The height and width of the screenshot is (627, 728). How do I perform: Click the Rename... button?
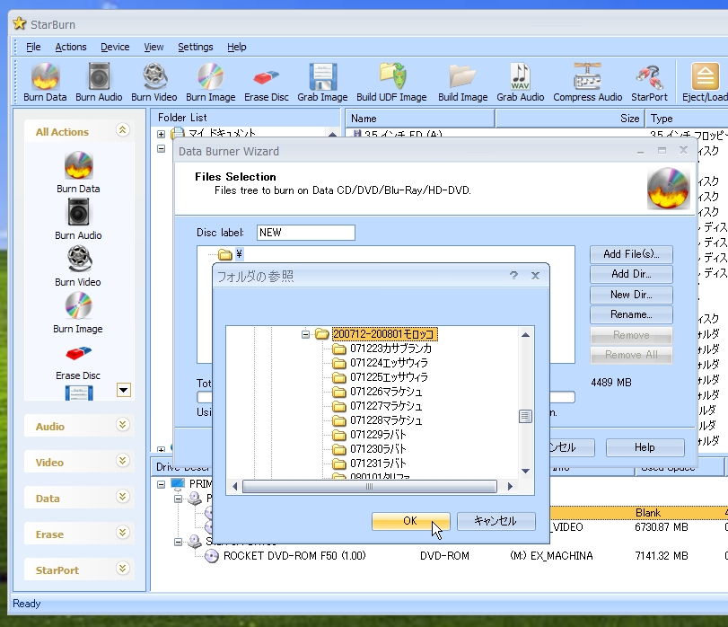(x=631, y=314)
